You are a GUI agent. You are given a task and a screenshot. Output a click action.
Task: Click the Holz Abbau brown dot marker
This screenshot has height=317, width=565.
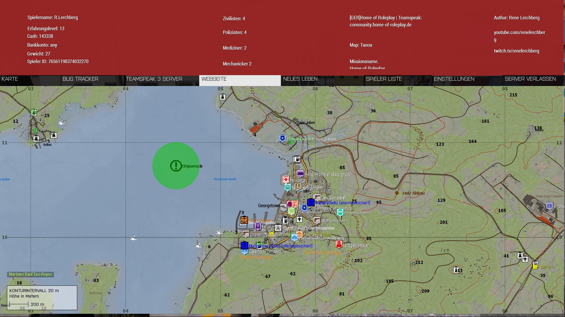397,193
